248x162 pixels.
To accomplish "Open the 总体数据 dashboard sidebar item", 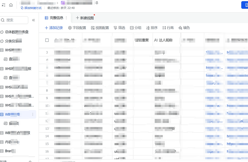I will [x=15, y=32].
